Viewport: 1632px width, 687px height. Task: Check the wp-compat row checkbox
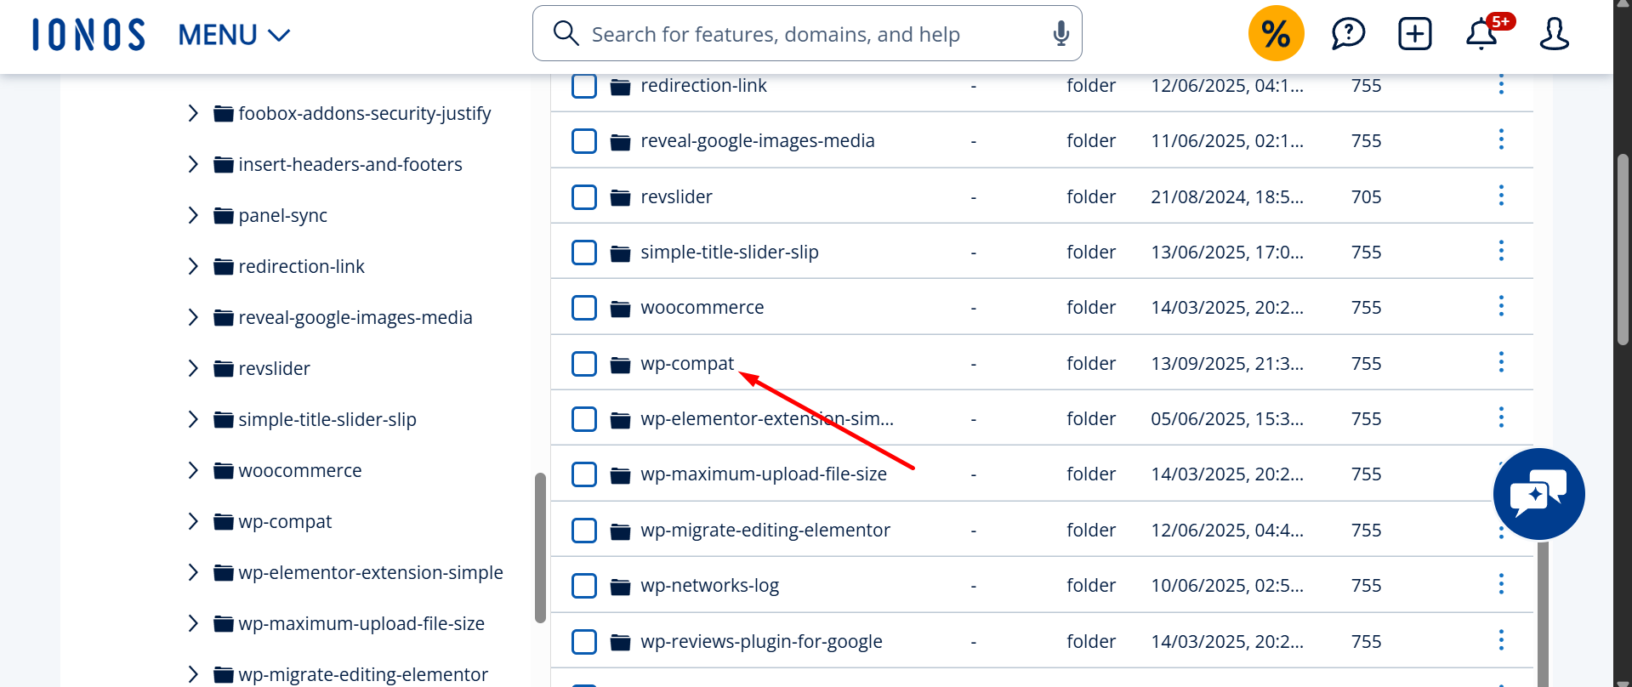click(584, 364)
